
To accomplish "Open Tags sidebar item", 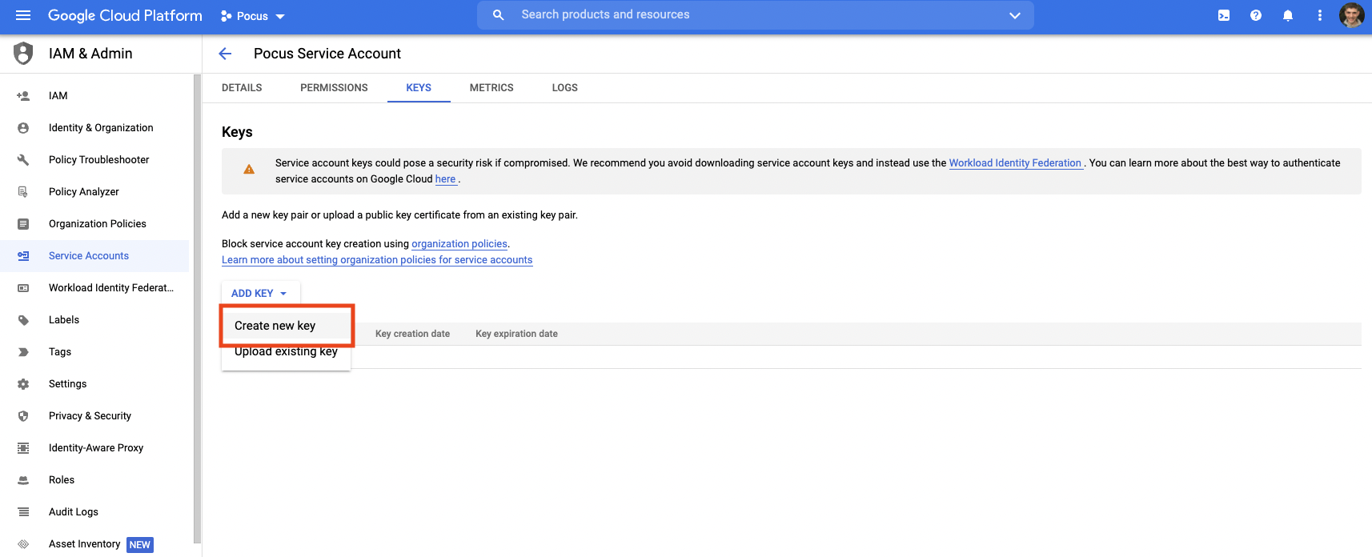I will click(x=94, y=352).
